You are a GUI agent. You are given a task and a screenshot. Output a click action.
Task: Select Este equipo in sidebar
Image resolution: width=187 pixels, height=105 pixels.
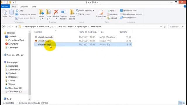point(12,62)
